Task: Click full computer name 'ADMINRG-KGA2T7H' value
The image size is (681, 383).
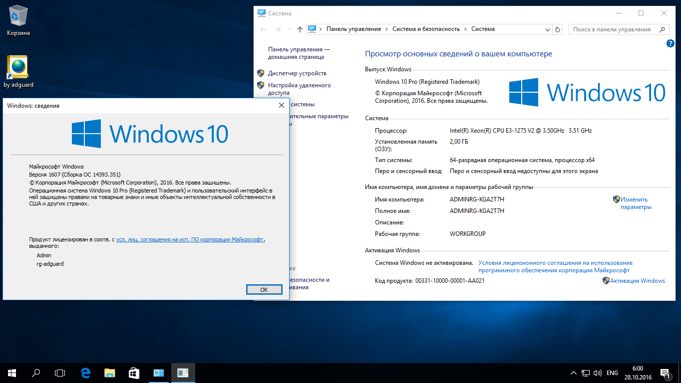Action: point(477,211)
